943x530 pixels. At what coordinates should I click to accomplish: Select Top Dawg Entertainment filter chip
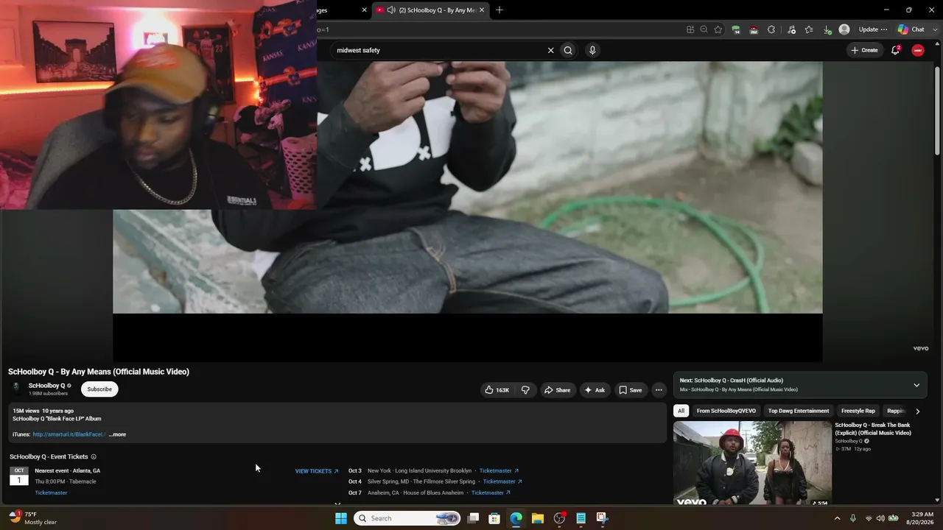click(799, 411)
